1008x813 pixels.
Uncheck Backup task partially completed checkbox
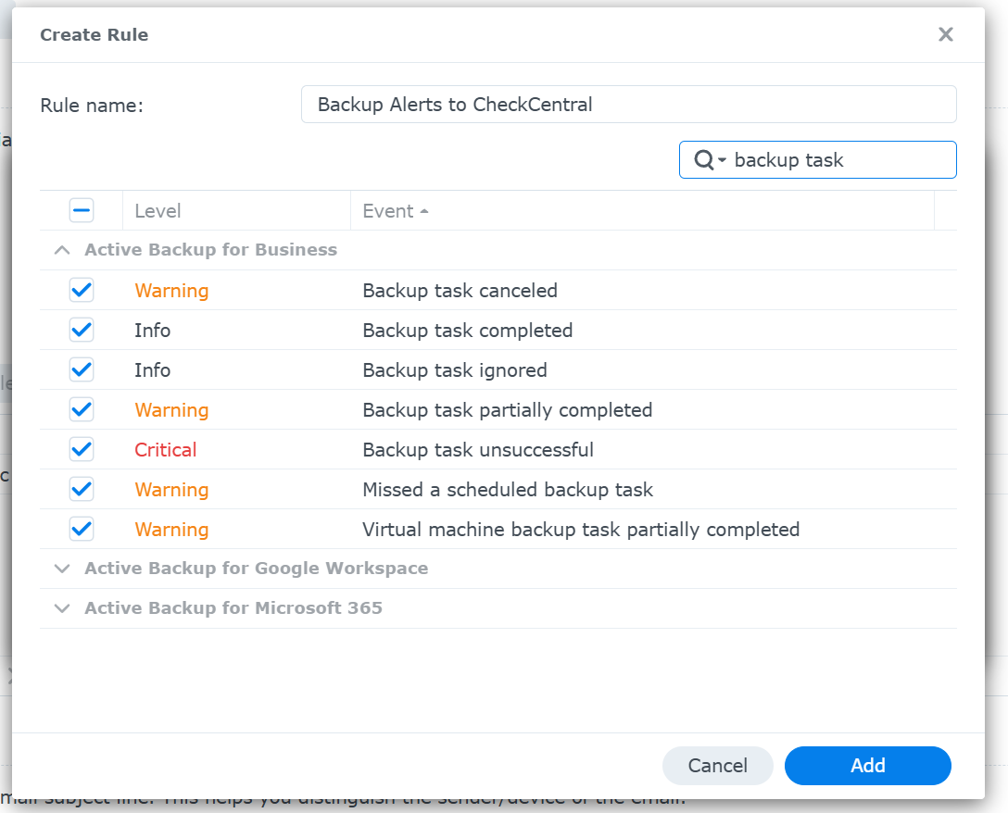coord(82,409)
